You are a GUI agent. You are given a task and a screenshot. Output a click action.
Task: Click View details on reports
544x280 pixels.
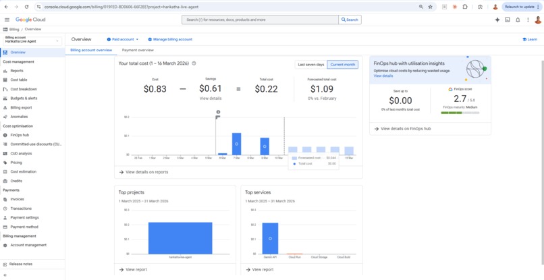click(144, 172)
